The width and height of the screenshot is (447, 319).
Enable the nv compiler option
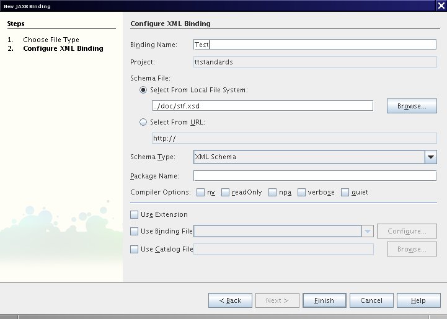(x=201, y=192)
